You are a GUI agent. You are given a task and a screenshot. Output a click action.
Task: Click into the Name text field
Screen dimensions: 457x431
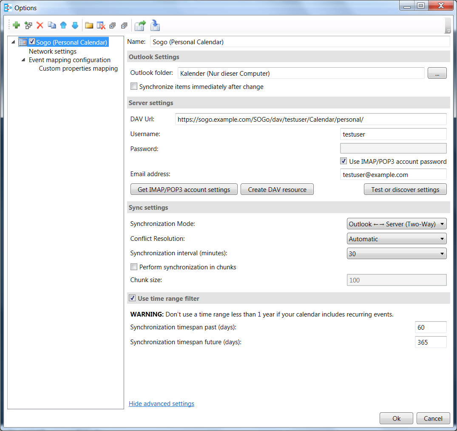point(300,42)
